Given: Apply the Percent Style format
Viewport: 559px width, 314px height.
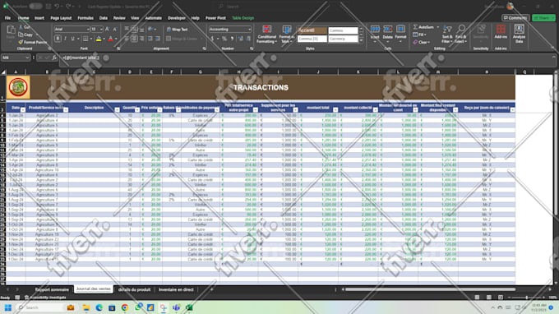Looking at the screenshot, I should (224, 39).
